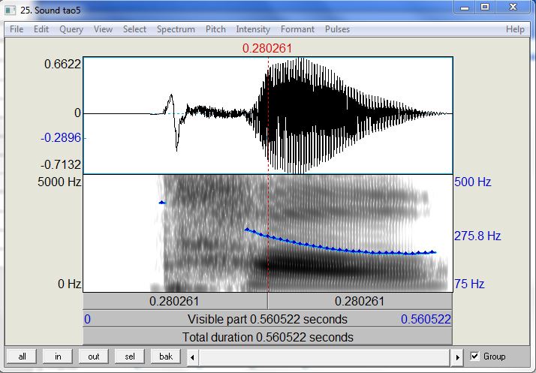Click the red cursor time 0.280261 label
This screenshot has width=536, height=373.
pyautogui.click(x=267, y=48)
